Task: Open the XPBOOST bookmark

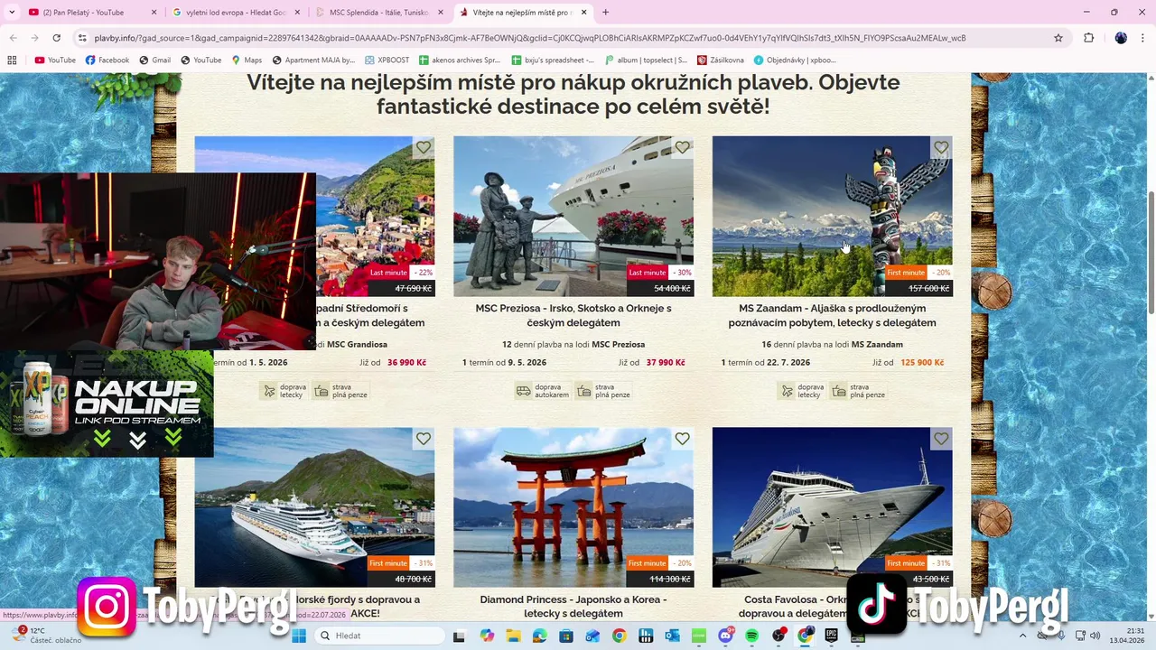Action: point(387,60)
